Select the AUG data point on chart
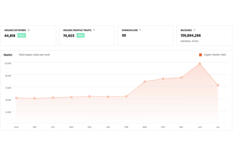The height and width of the screenshot is (157, 233). [x=17, y=98]
